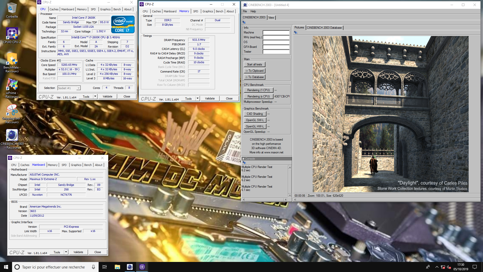This screenshot has height=272, width=483.
Task: Show hidden tray icons chevron
Action: [x=437, y=267]
